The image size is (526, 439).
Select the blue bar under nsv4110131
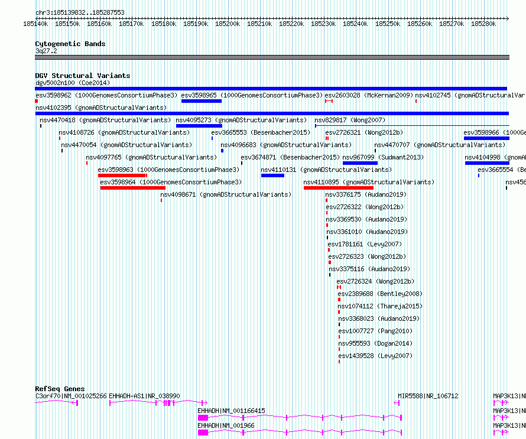[x=272, y=175]
